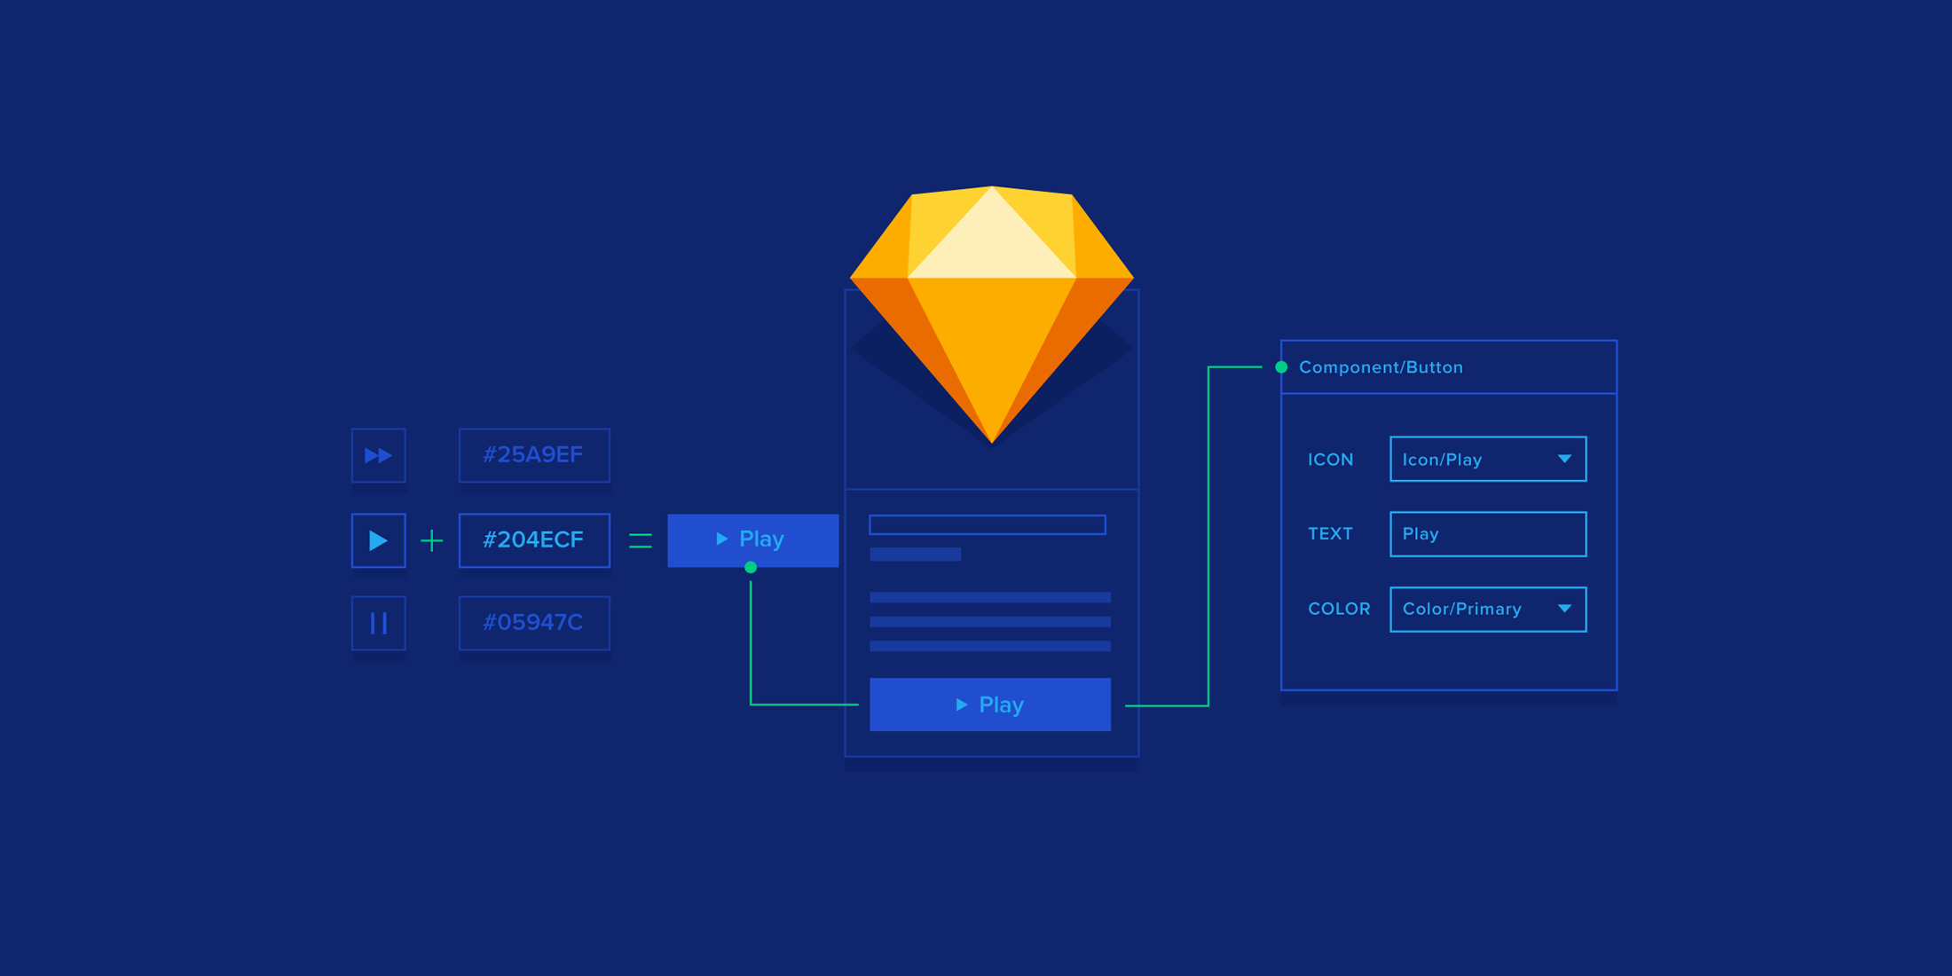Select the play icon next to the plus sign
Viewport: 1952px width, 976px height.
[378, 539]
